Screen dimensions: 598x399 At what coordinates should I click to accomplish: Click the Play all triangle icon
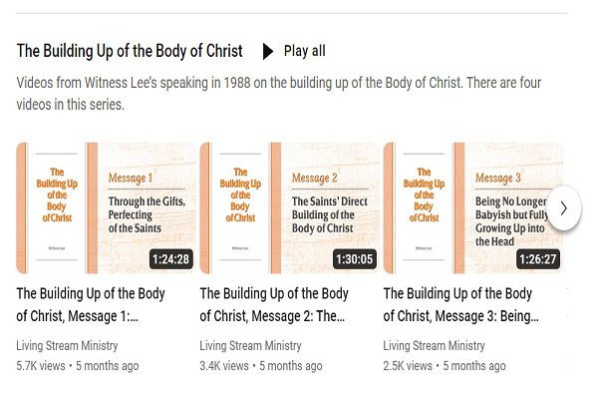(x=268, y=51)
